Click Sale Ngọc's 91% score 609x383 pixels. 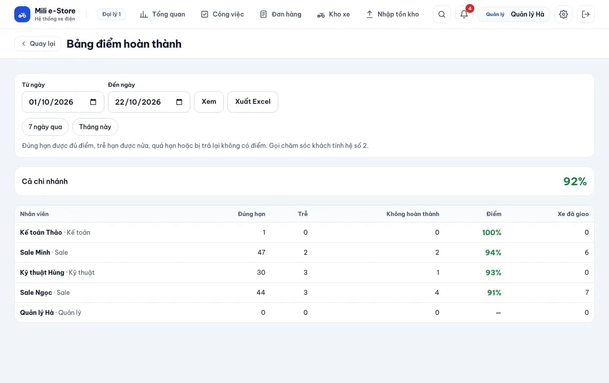(x=494, y=293)
